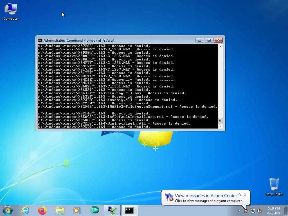Minimize the Command Prompt window
This screenshot has height=216, width=288.
200,40
